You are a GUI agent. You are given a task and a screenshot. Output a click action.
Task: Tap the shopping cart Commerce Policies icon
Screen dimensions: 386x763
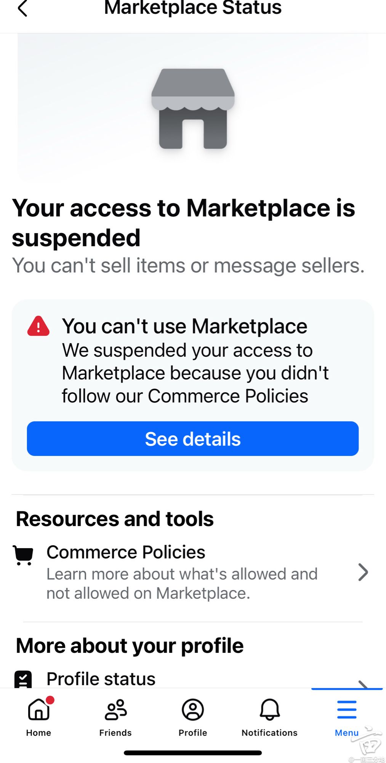click(x=23, y=555)
